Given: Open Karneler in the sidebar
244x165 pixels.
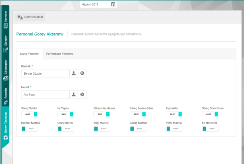Looking at the screenshot, I should 6,19.
